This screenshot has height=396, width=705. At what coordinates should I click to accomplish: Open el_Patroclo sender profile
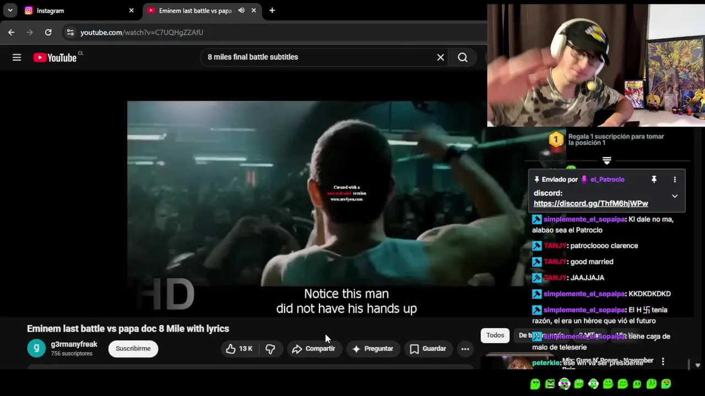[607, 179]
